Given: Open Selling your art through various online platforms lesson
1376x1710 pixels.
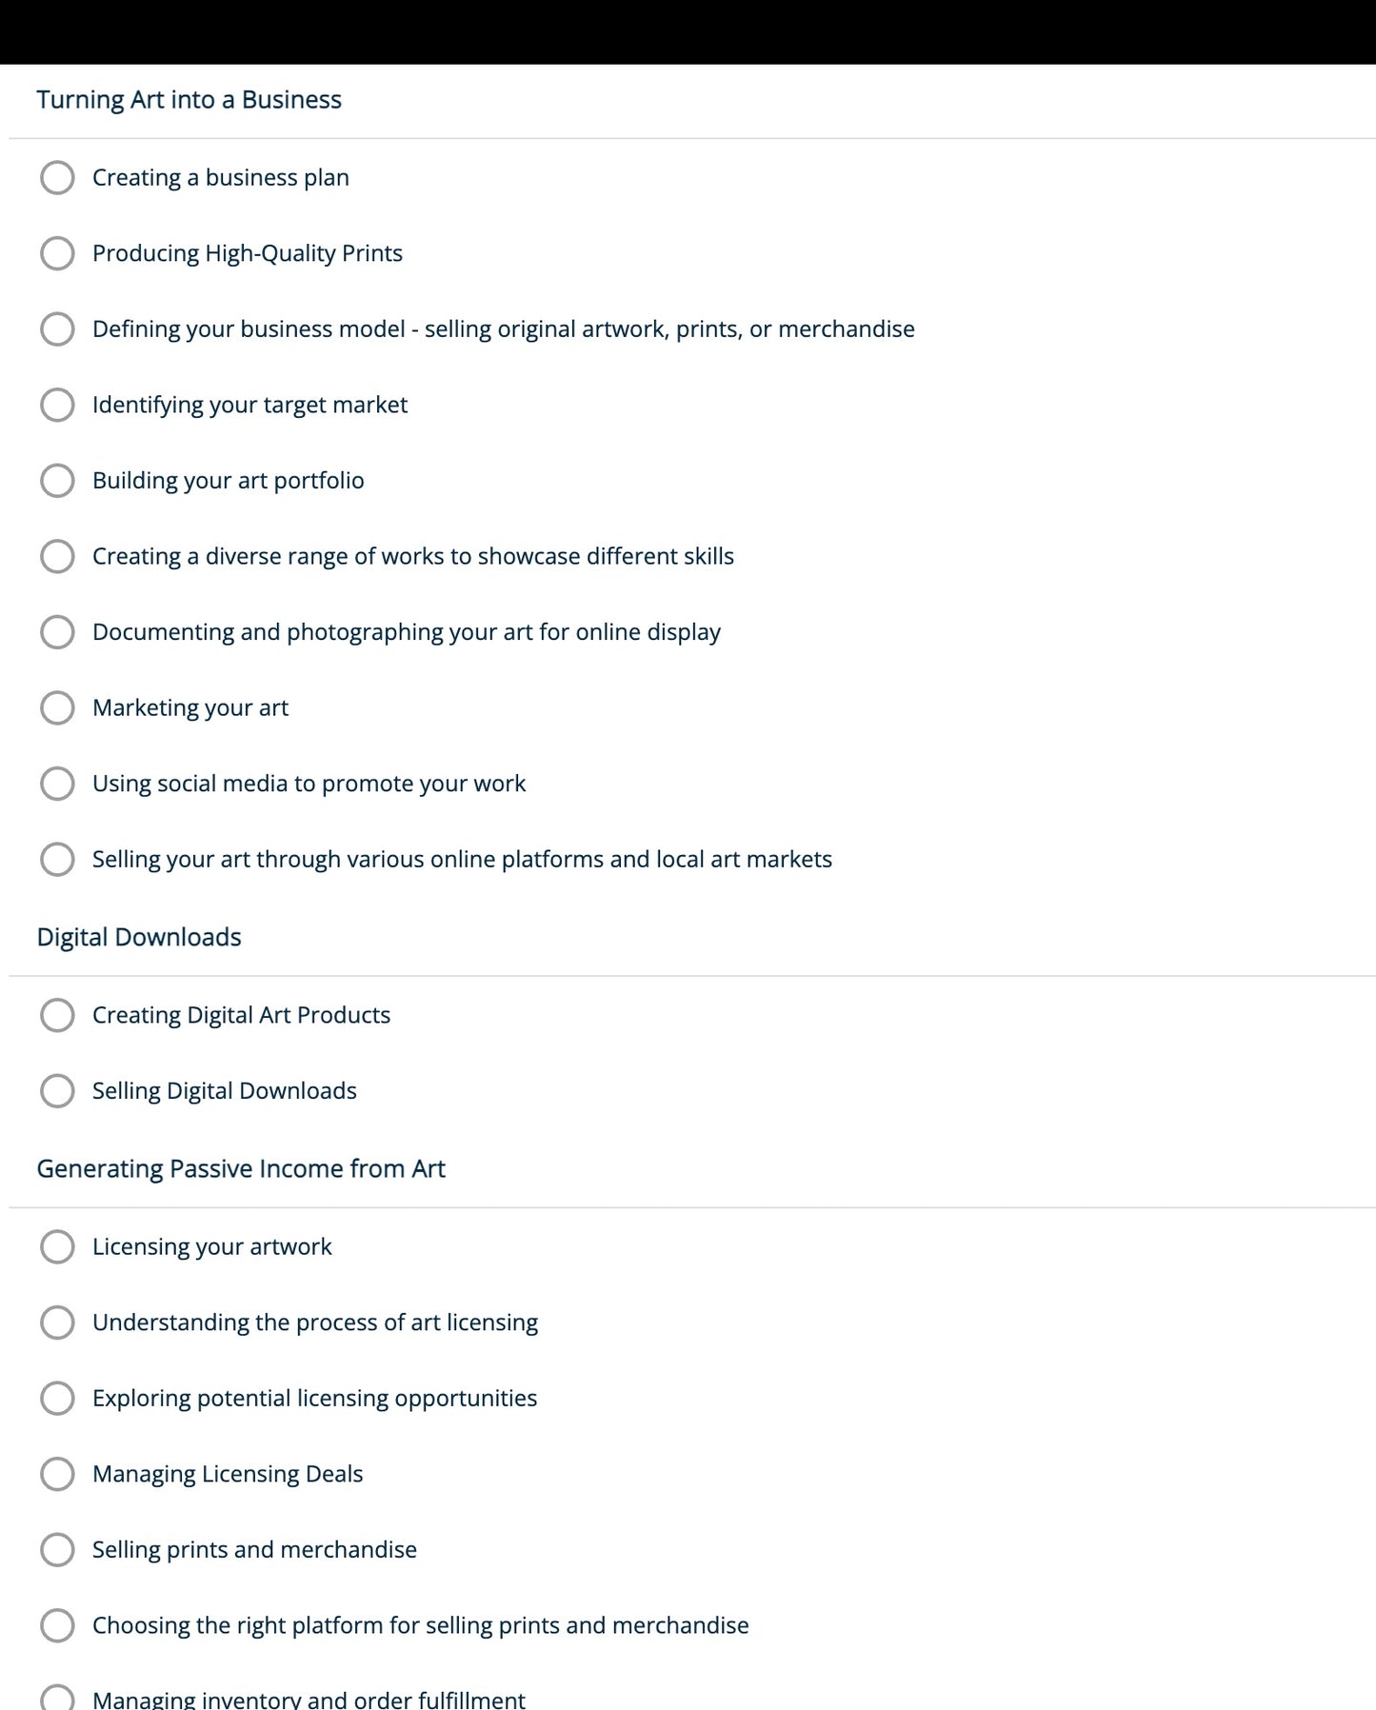Looking at the screenshot, I should click(x=462, y=859).
